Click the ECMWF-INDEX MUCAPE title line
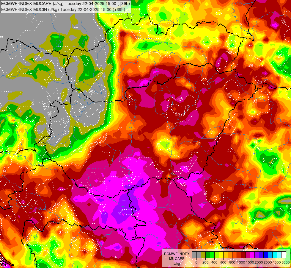291x268 pixels. [x=65, y=4]
